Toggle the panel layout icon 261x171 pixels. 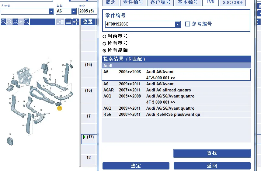(68, 22)
